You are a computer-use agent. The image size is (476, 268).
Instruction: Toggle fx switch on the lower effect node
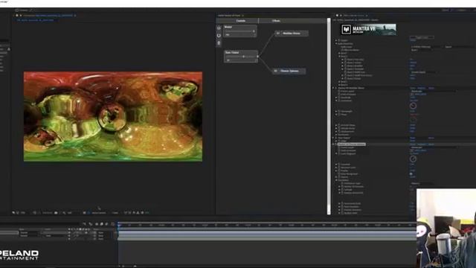276,71
